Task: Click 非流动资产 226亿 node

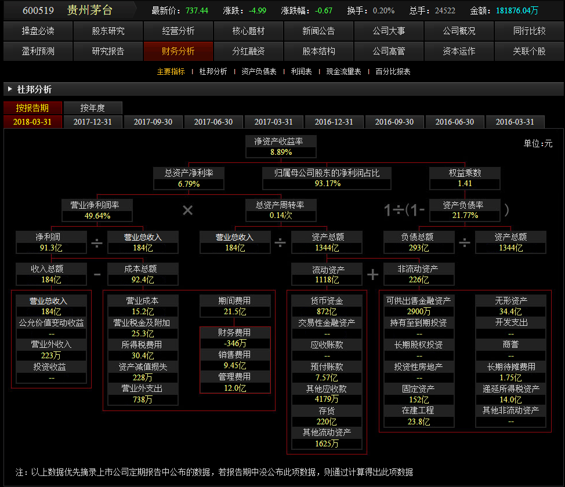Action: pos(419,274)
